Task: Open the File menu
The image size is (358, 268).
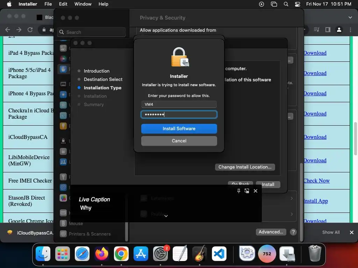Action: coord(48,4)
